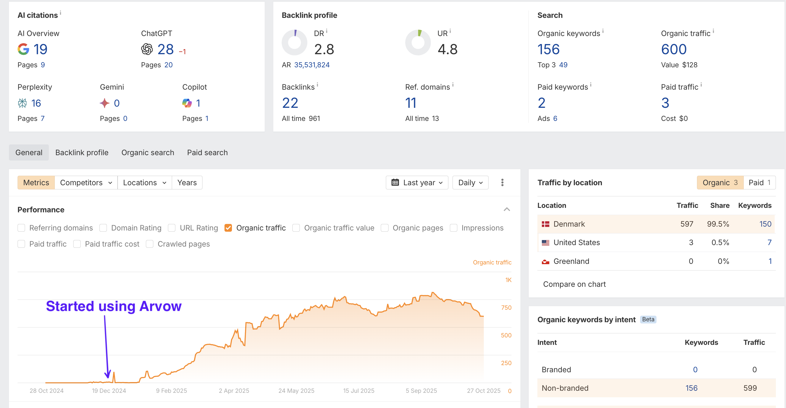
Task: Collapse the Performance section chevron
Action: pos(506,209)
